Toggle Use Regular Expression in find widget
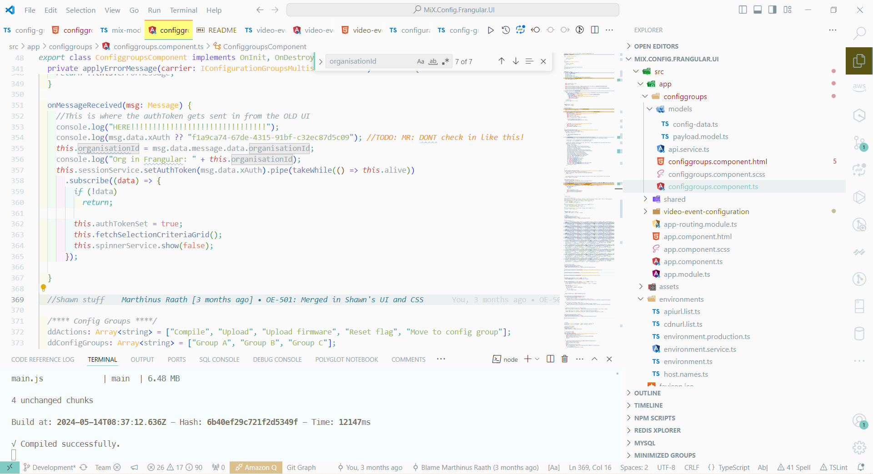This screenshot has width=873, height=474. click(x=446, y=61)
